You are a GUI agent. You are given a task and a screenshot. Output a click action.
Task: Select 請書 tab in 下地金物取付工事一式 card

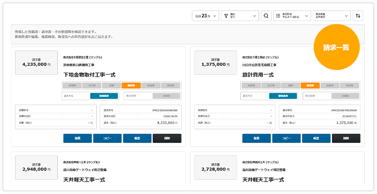(x=111, y=86)
